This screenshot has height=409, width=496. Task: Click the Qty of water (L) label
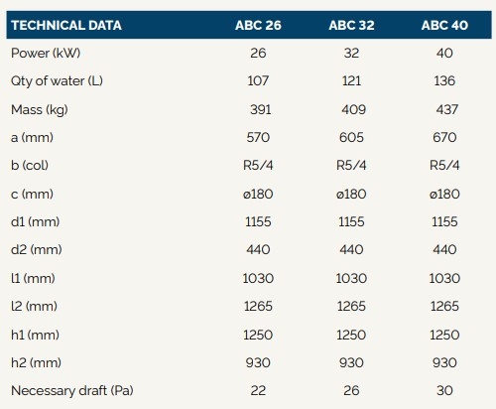click(x=57, y=81)
